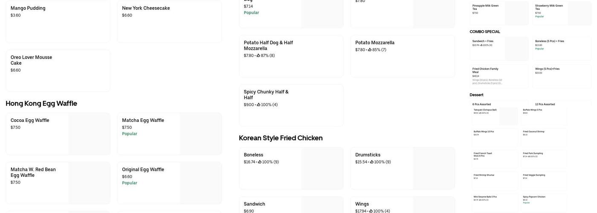Choose the Sandwich fried chicken item
The image size is (597, 213).
269,205
